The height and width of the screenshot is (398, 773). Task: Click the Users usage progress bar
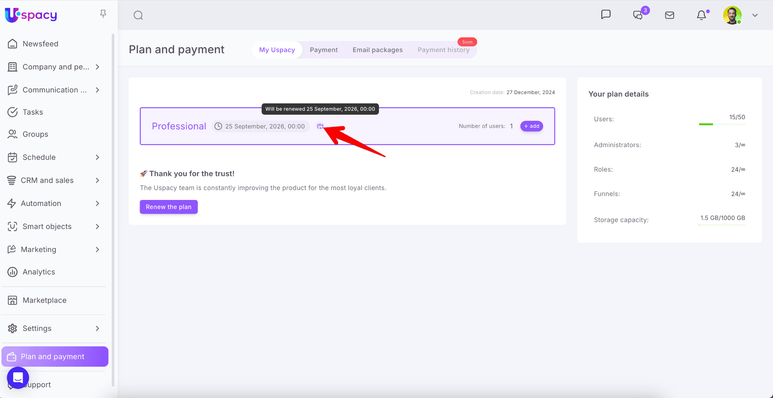tap(722, 124)
